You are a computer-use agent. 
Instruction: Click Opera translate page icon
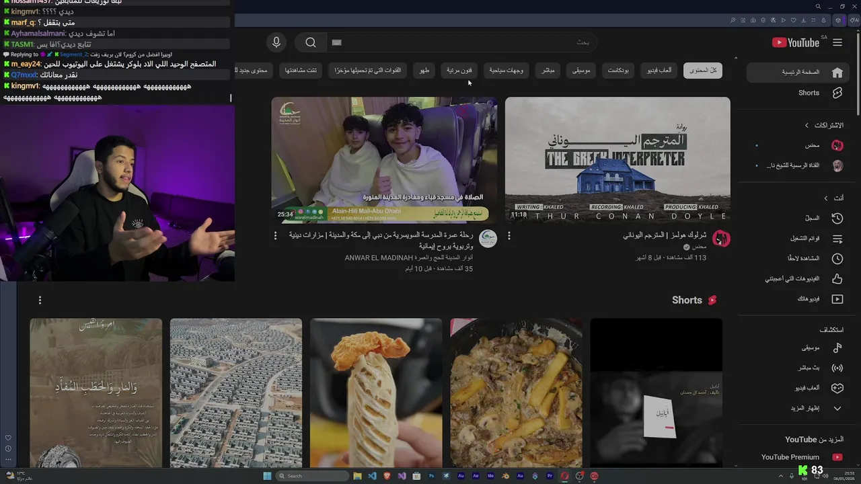(x=774, y=20)
